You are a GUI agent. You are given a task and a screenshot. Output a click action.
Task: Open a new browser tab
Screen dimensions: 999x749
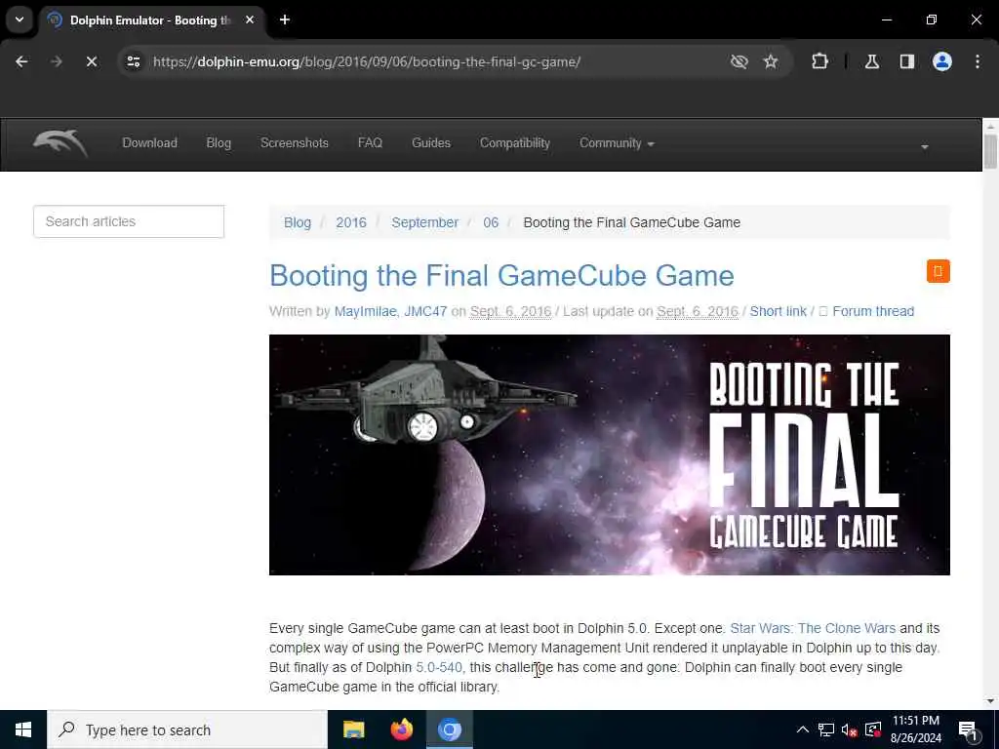285,20
